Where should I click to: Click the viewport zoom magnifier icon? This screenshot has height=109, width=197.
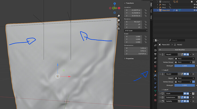[x=118, y=16]
